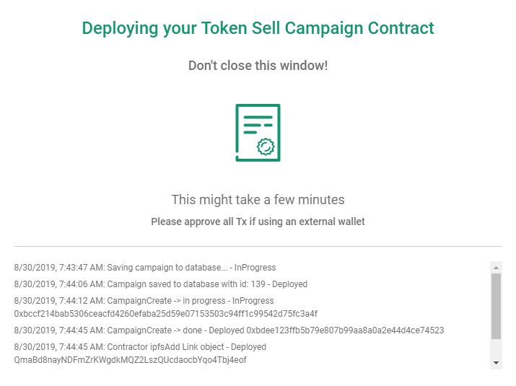
Task: Click the 'Don't close this window!' warning text
Action: coord(258,66)
